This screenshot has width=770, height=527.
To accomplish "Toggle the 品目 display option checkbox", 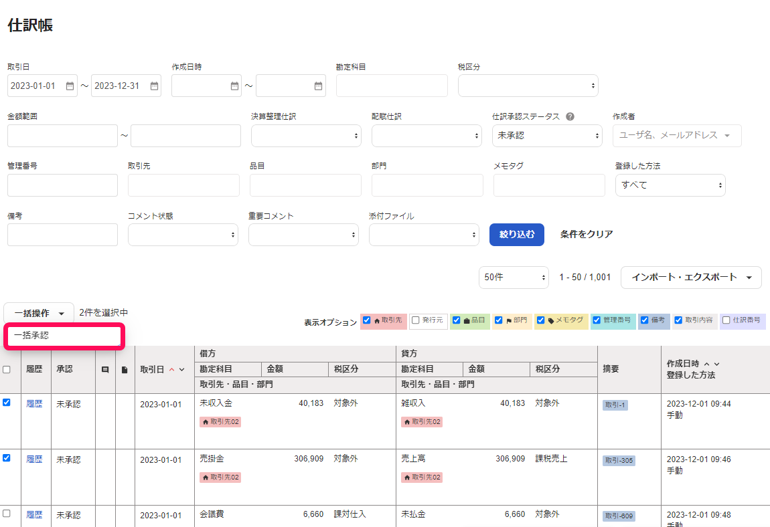I will coord(456,320).
